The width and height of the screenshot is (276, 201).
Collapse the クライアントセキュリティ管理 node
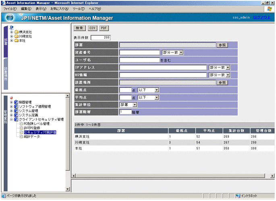tap(11, 120)
